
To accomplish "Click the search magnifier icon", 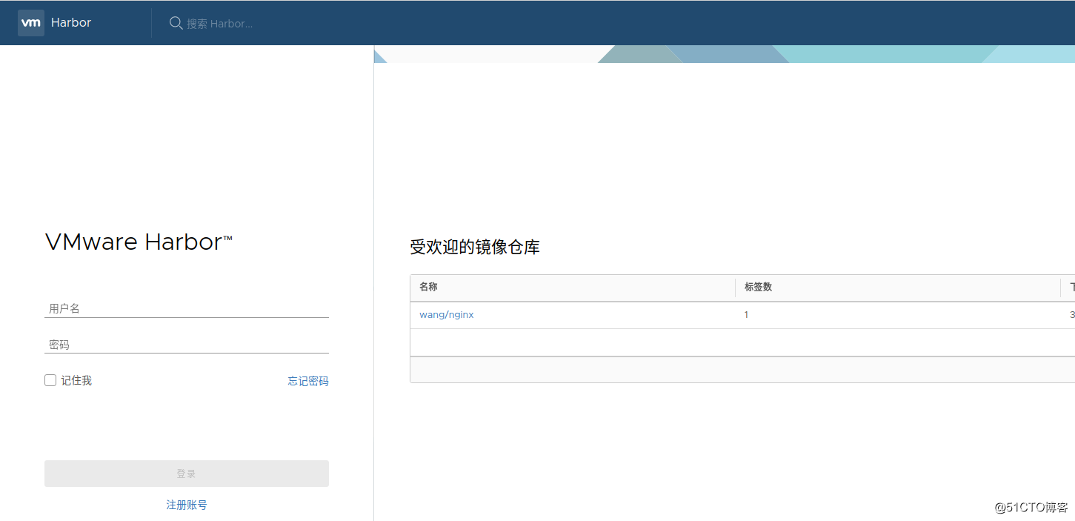I will coord(176,23).
